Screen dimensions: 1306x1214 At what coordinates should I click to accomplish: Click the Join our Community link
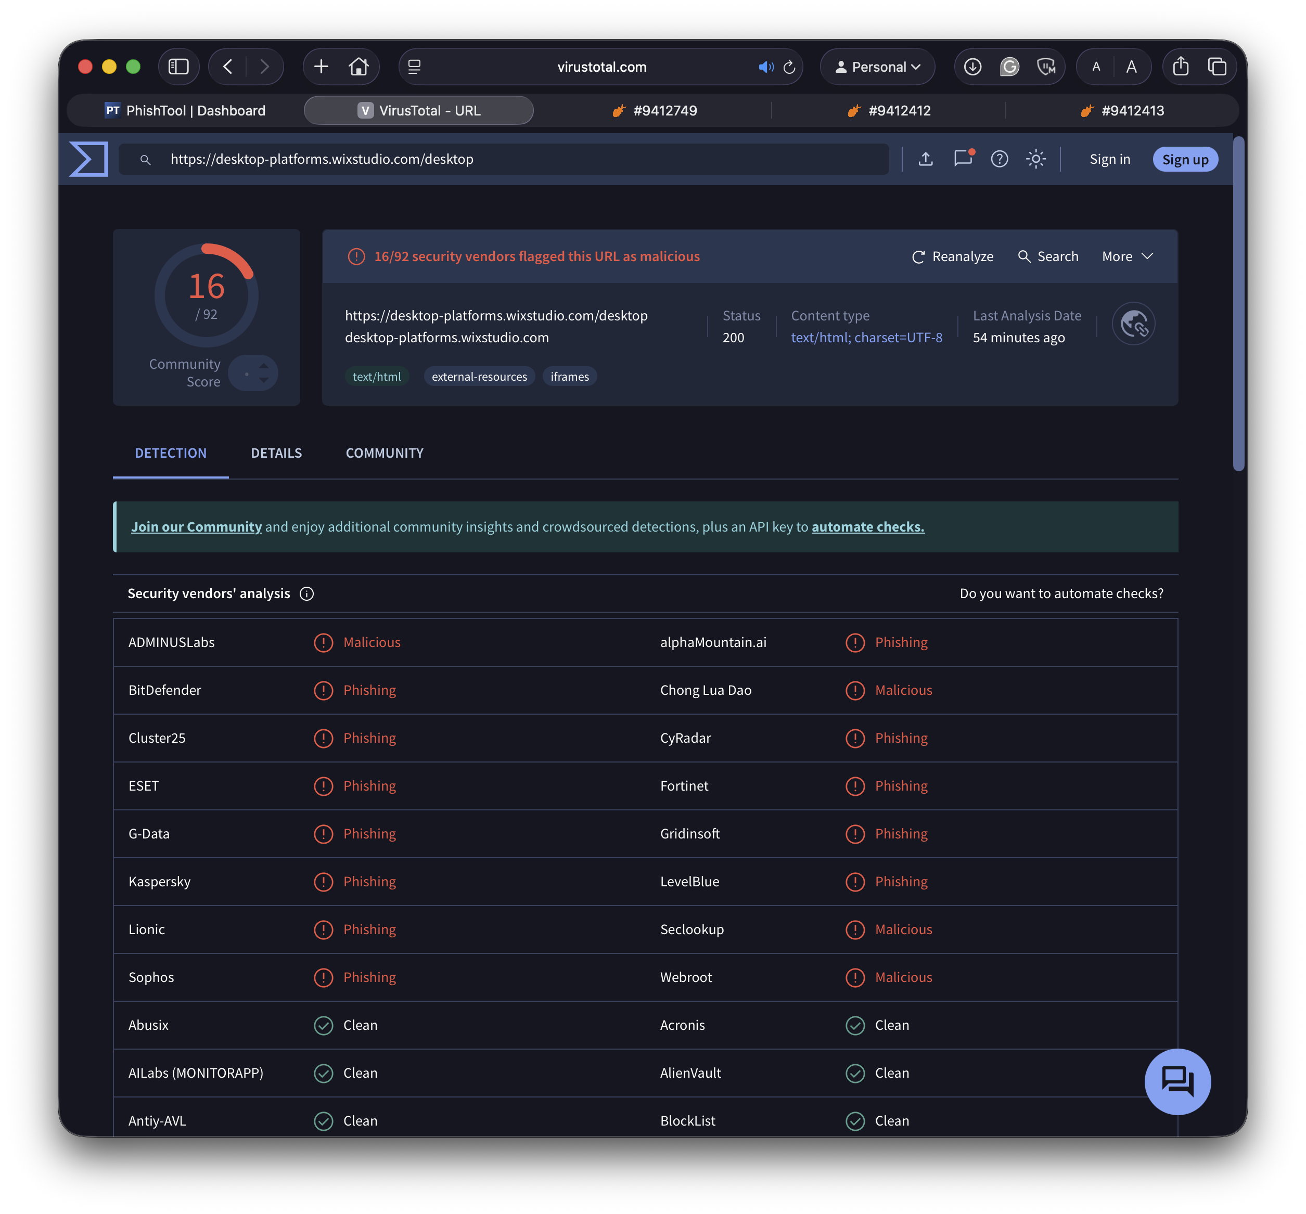tap(197, 526)
